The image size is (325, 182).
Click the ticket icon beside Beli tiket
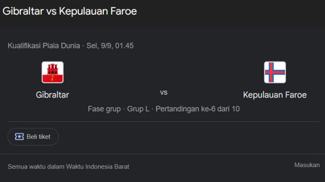19,137
